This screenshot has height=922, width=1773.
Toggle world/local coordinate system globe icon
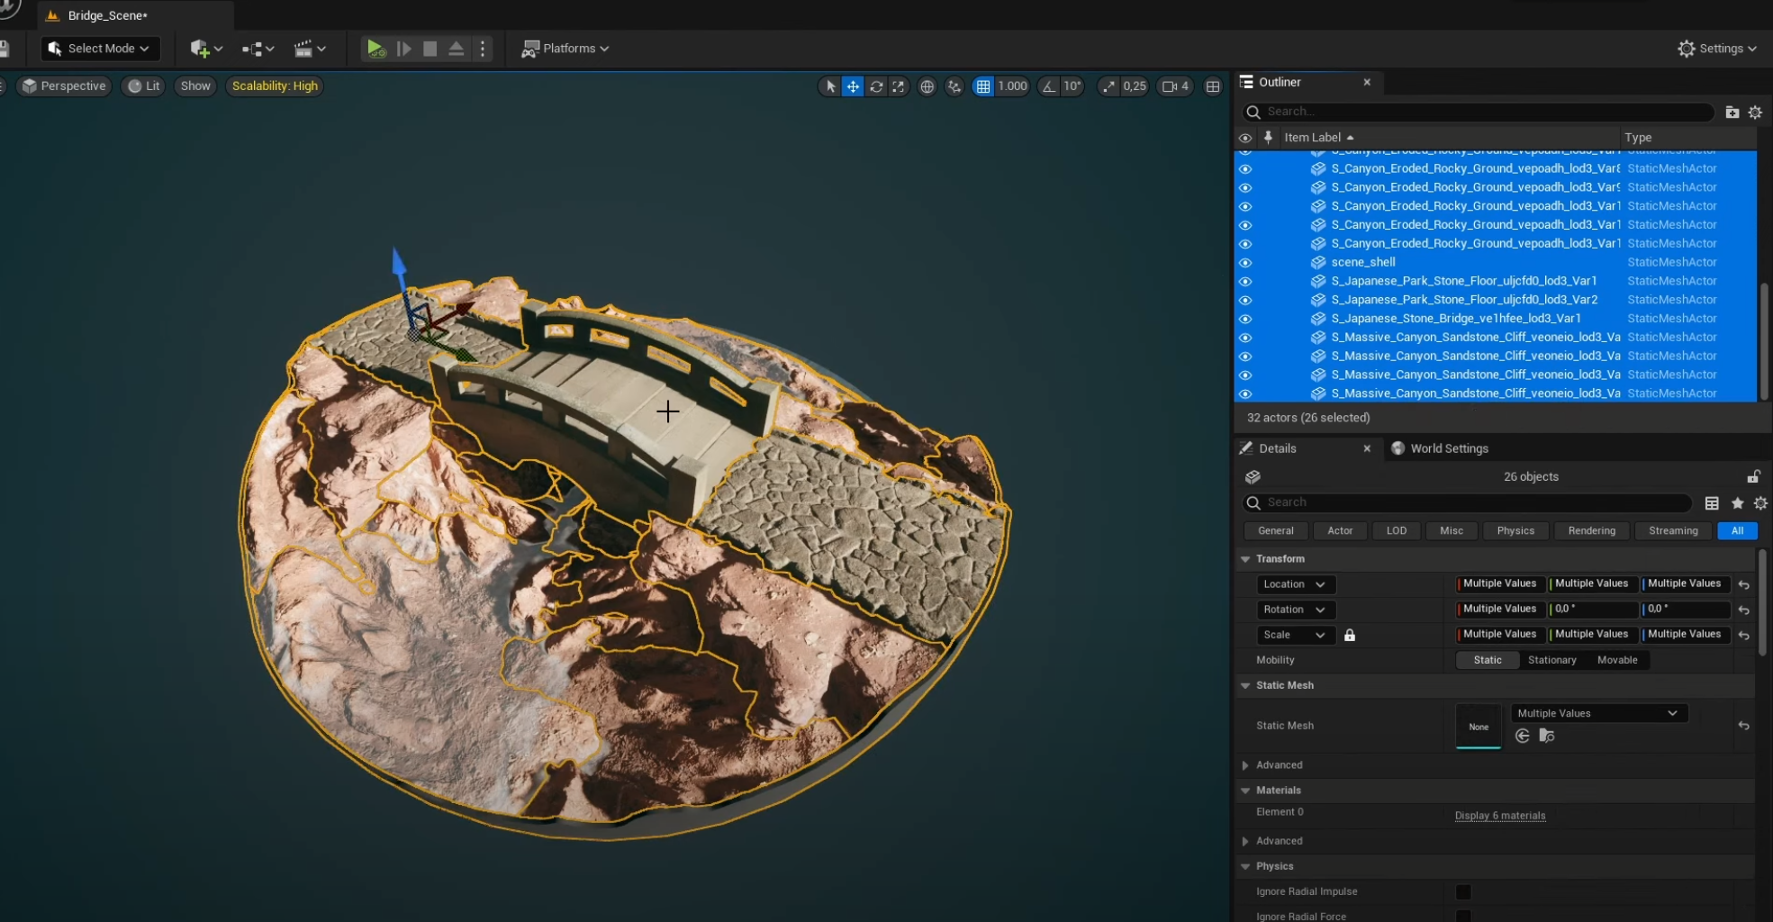click(x=927, y=86)
